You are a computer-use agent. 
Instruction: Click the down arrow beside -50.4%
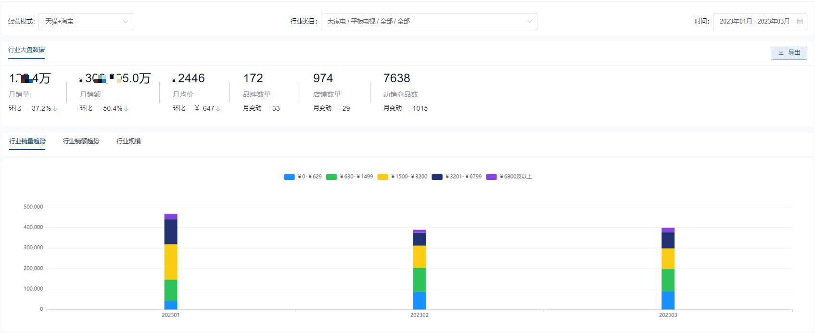pos(126,109)
